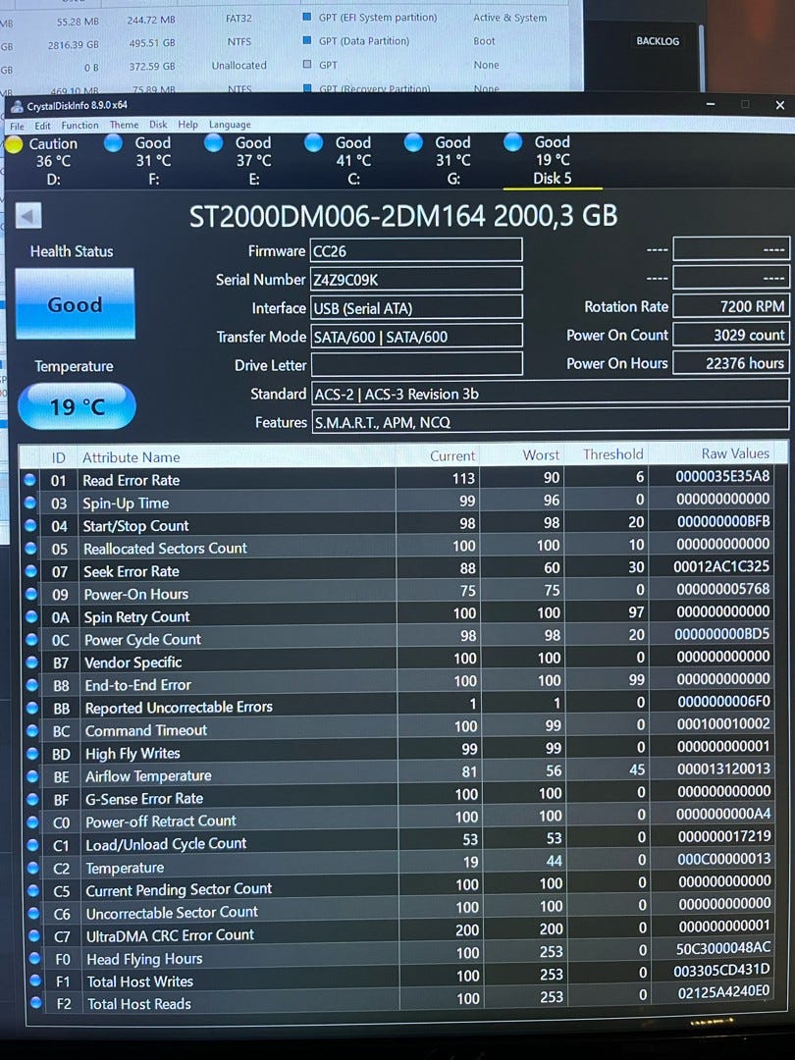This screenshot has height=1060, width=795.
Task: Click the Power On Count value 3029 count
Action: [x=731, y=335]
